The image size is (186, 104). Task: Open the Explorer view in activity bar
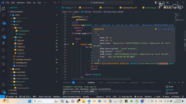click(3, 8)
